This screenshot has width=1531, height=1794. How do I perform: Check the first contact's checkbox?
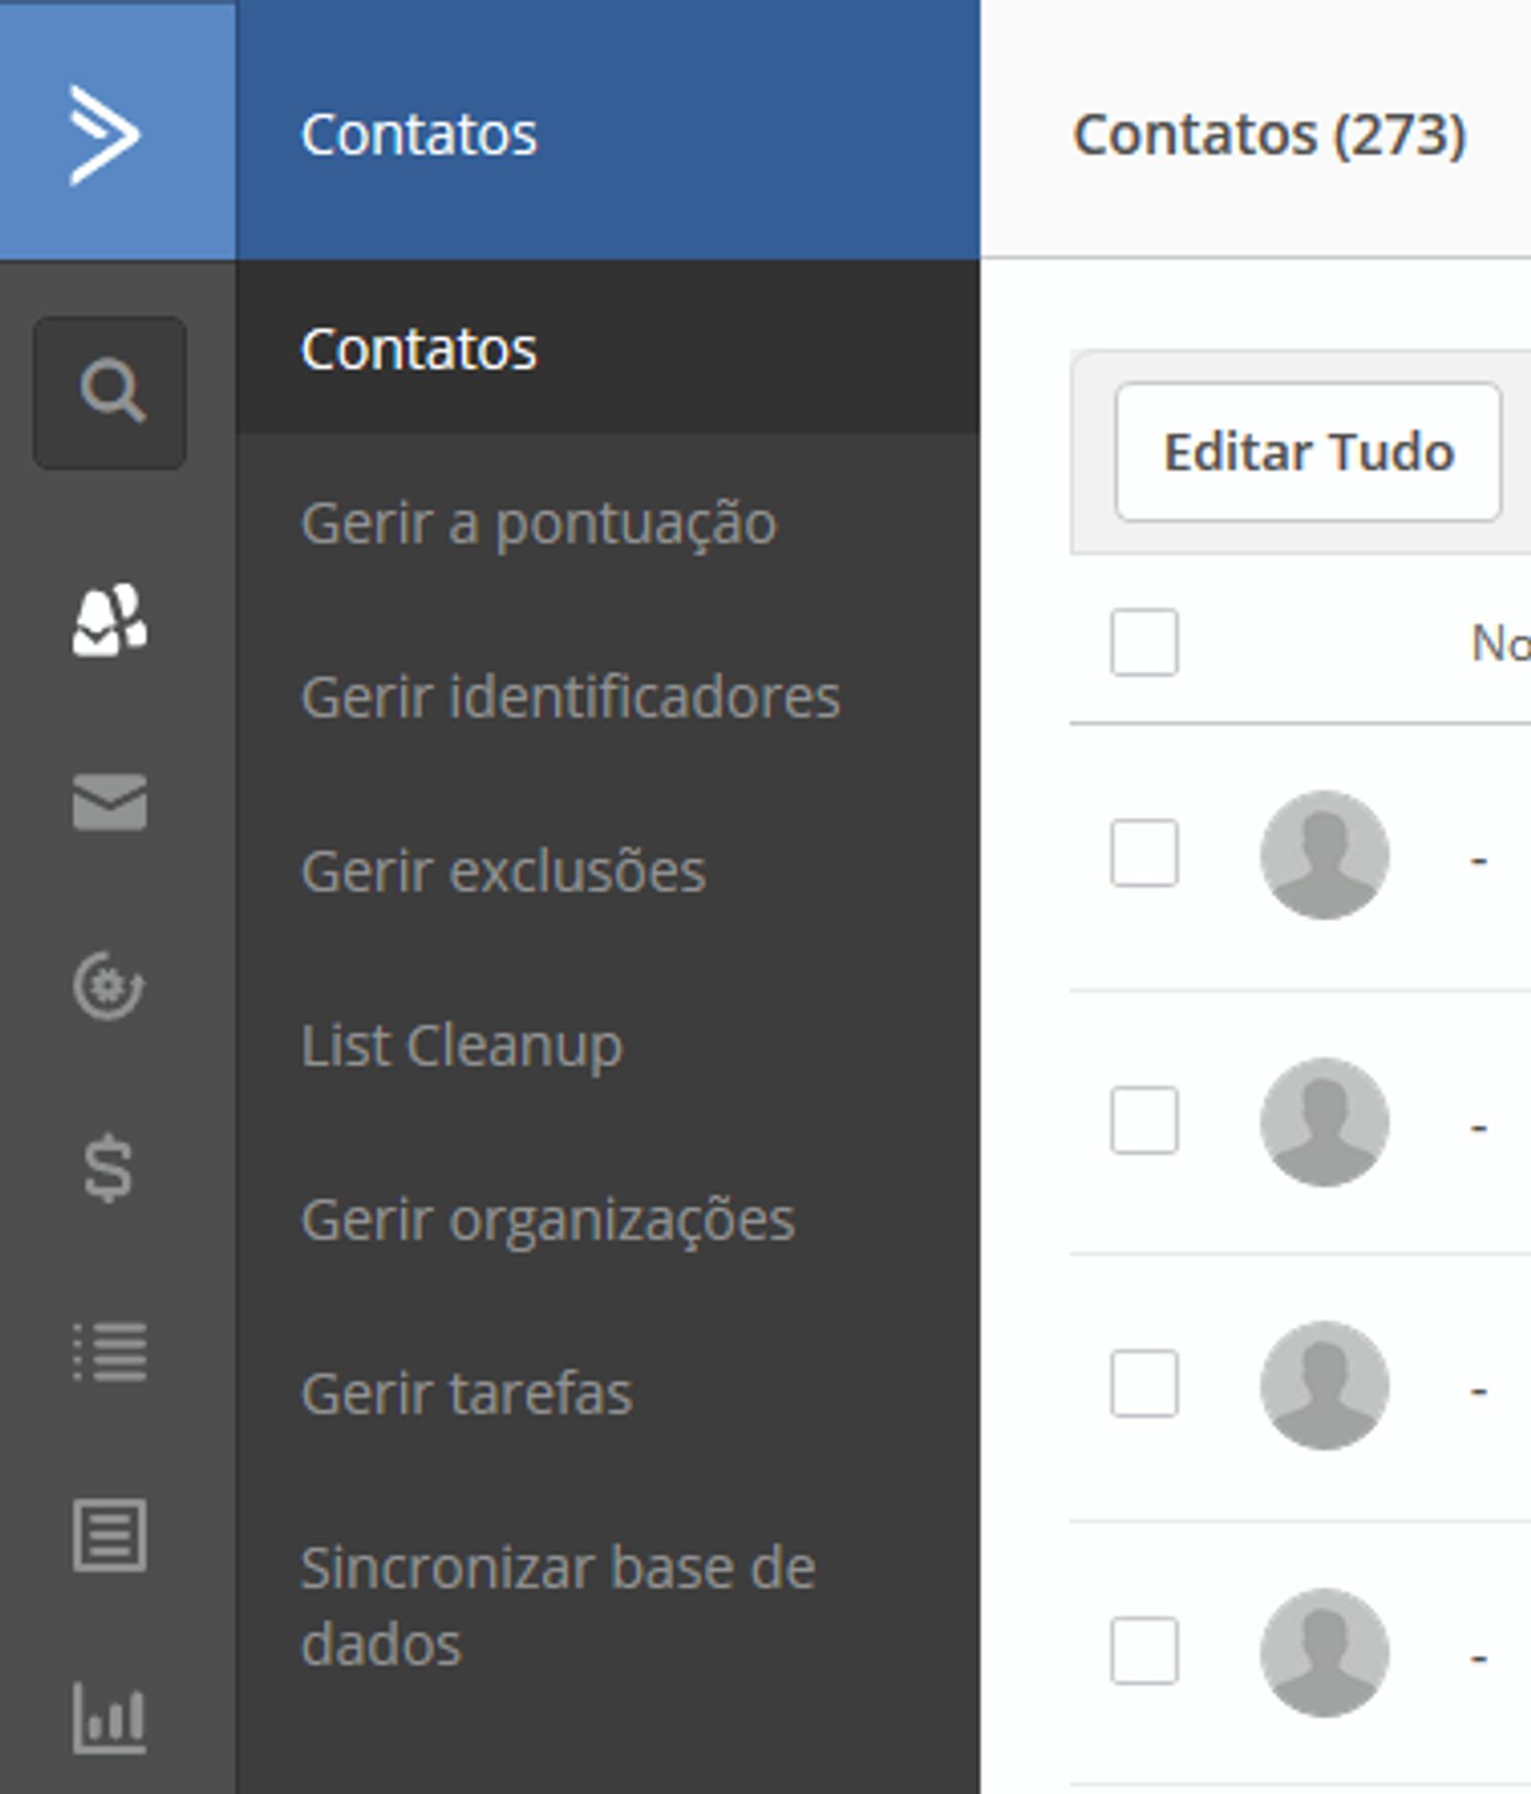[1143, 853]
